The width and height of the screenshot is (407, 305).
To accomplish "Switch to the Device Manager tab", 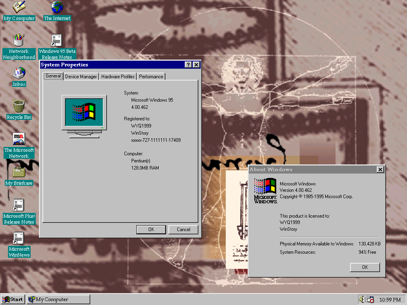I will click(x=80, y=76).
